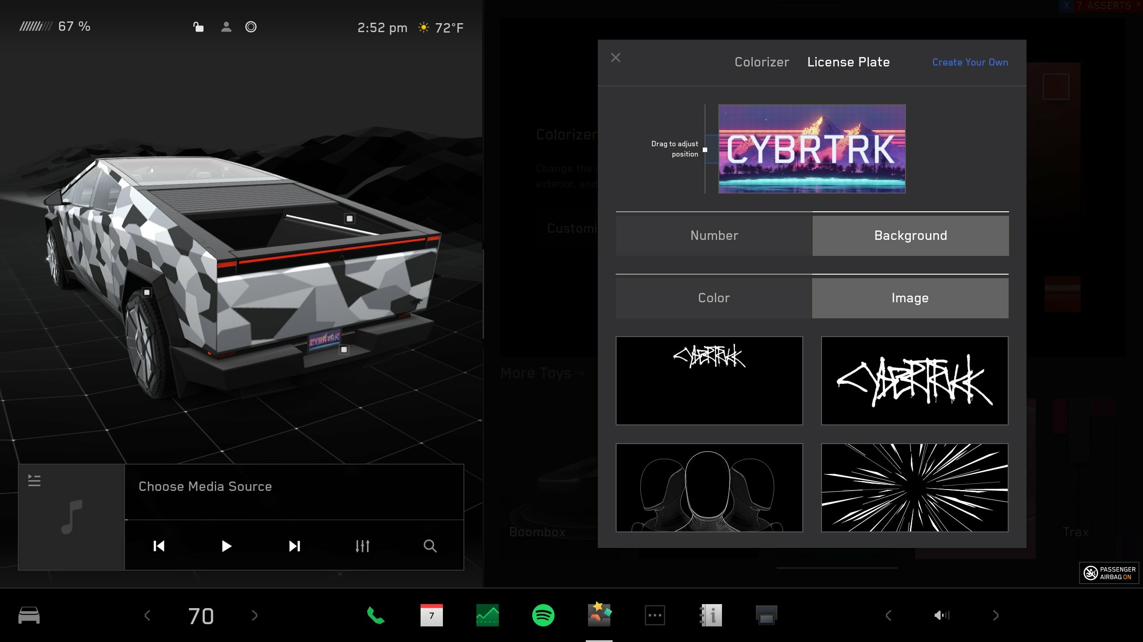The image size is (1143, 642).
Task: Click Choose Media Source
Action: [205, 486]
